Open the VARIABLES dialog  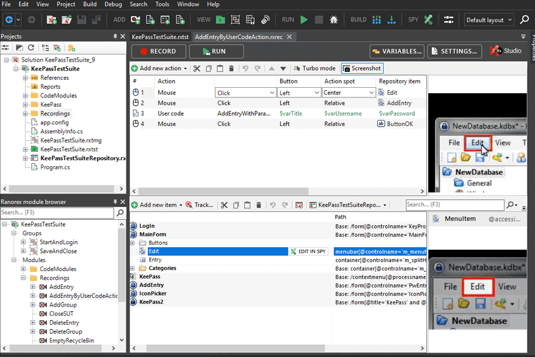(397, 51)
